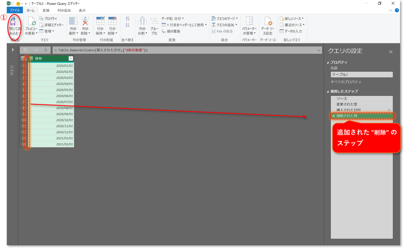The height and width of the screenshot is (249, 405).
Task: Select cell 2021/02/01
Action: tap(50, 144)
